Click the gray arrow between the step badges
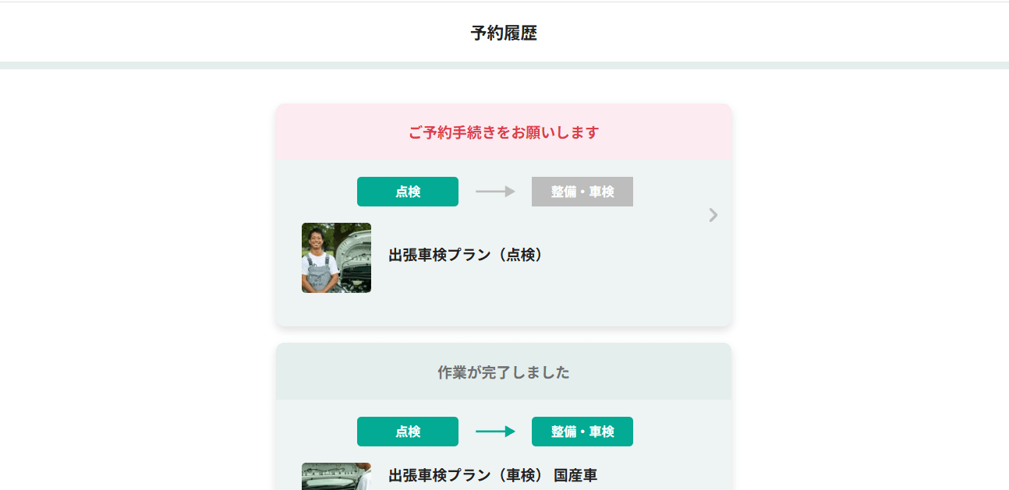 495,192
